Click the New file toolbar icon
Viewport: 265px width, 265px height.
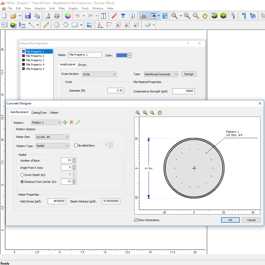pyautogui.click(x=4, y=16)
